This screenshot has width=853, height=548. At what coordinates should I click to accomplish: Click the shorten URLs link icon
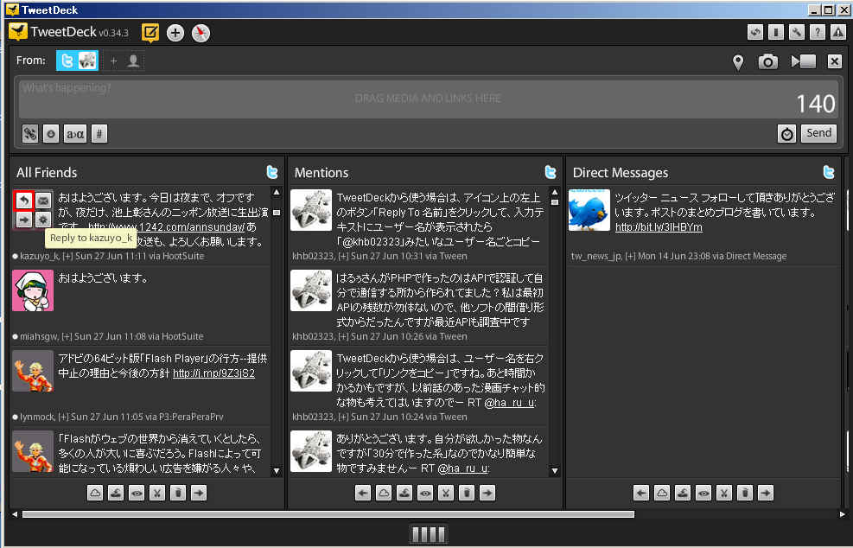tap(30, 133)
